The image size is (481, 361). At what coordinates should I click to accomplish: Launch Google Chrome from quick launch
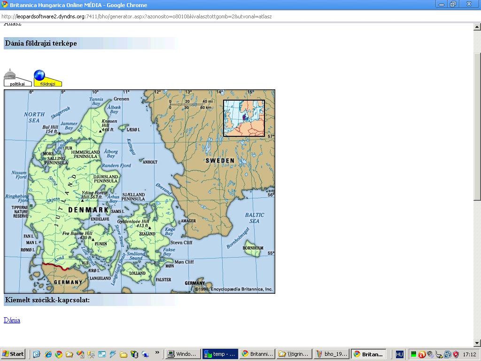pyautogui.click(x=59, y=354)
